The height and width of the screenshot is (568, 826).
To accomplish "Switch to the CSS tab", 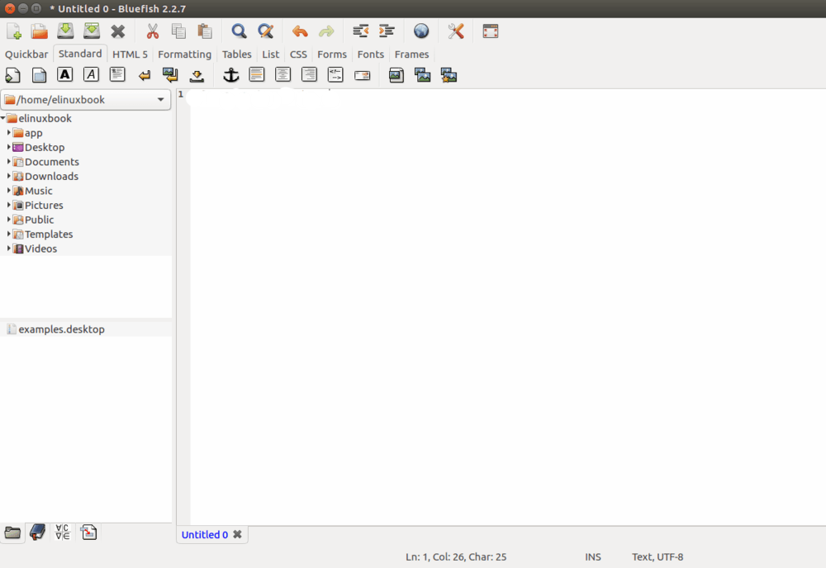I will 298,54.
